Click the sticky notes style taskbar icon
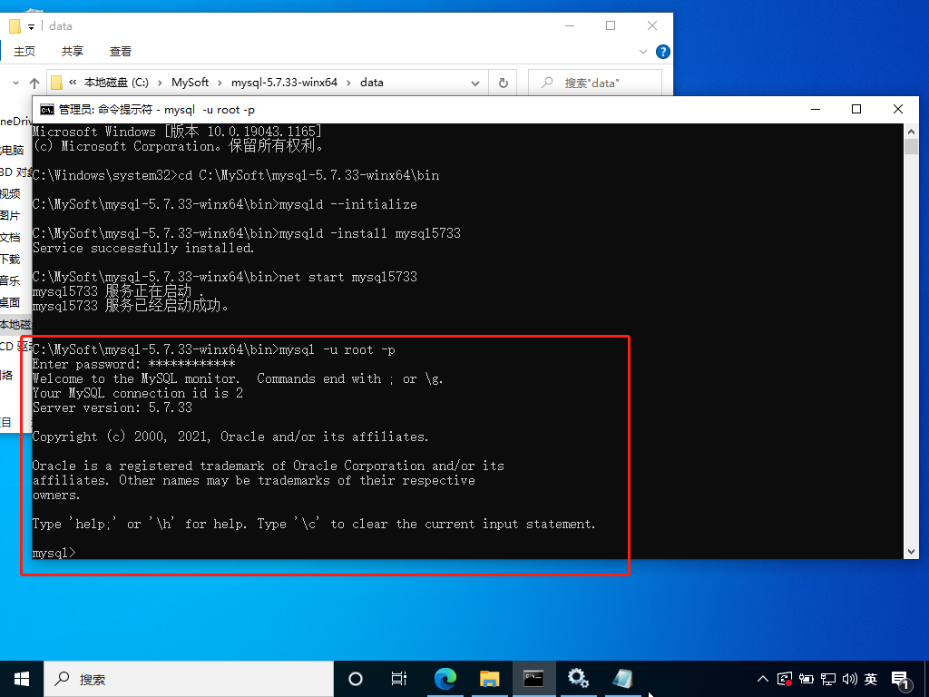Image resolution: width=929 pixels, height=697 pixels. point(622,679)
